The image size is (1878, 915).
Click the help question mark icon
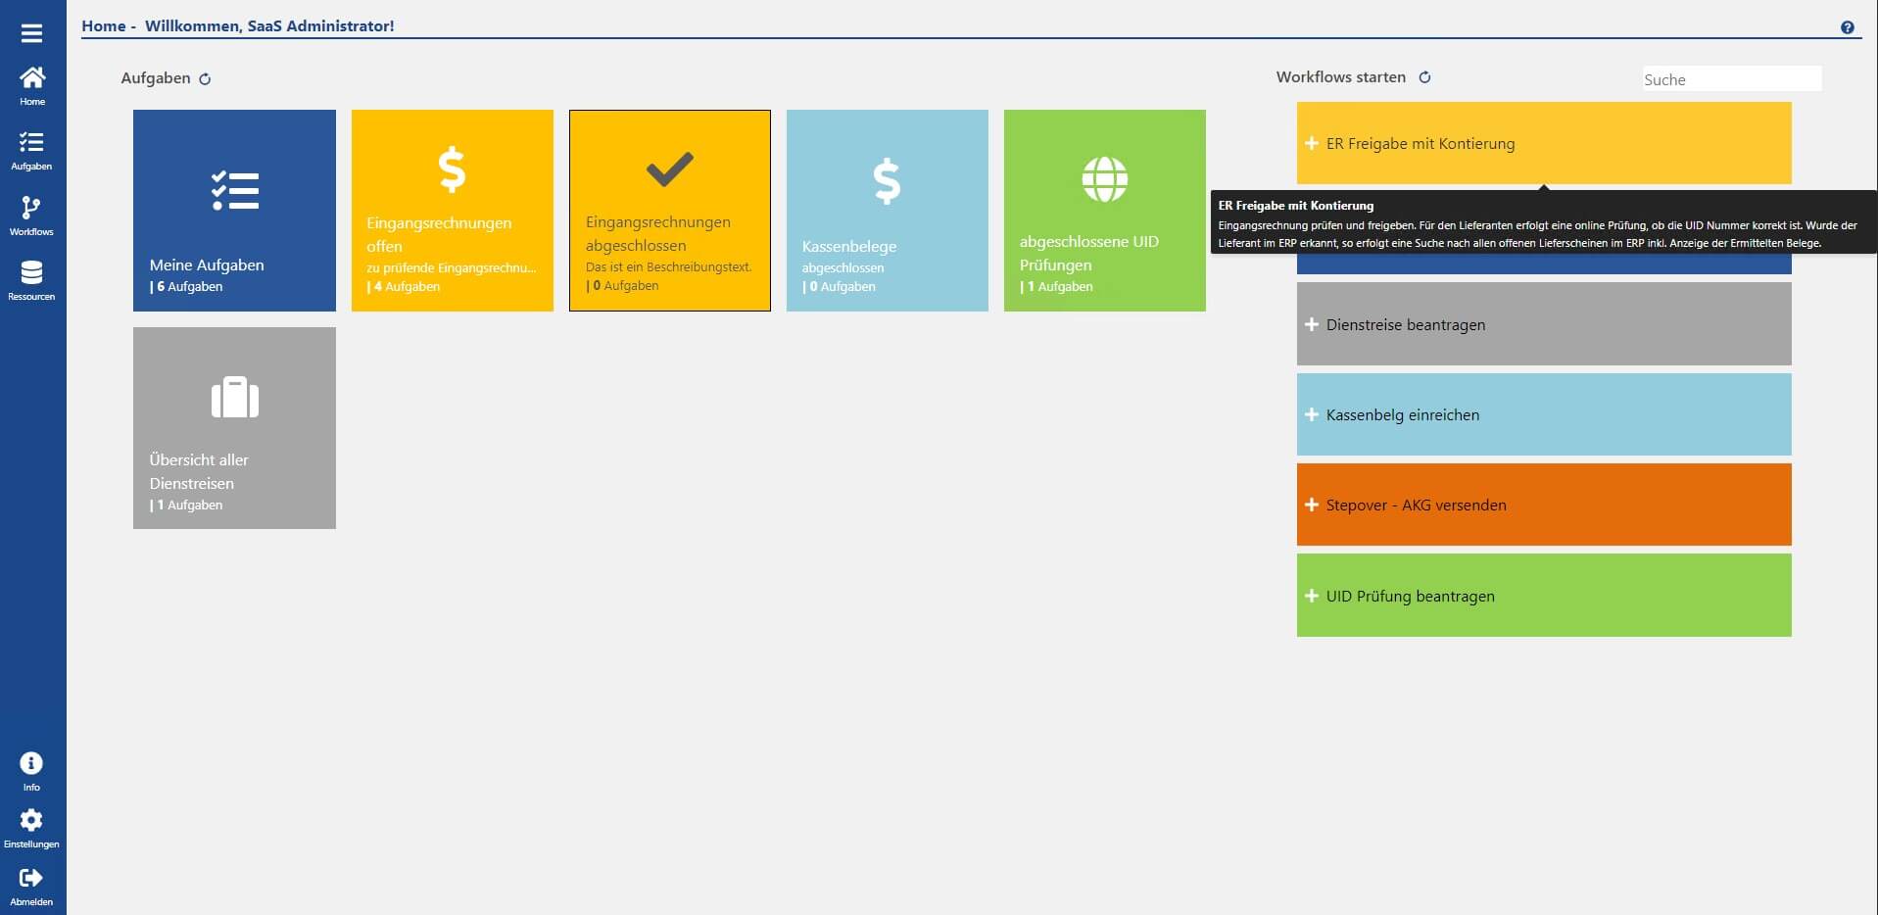click(1847, 27)
